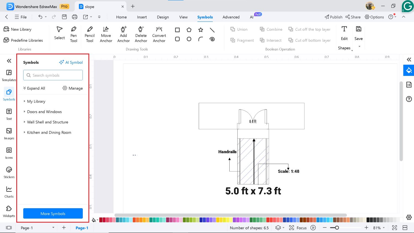Select the straight line tool
Screen dimensions: 414x233
212,30
